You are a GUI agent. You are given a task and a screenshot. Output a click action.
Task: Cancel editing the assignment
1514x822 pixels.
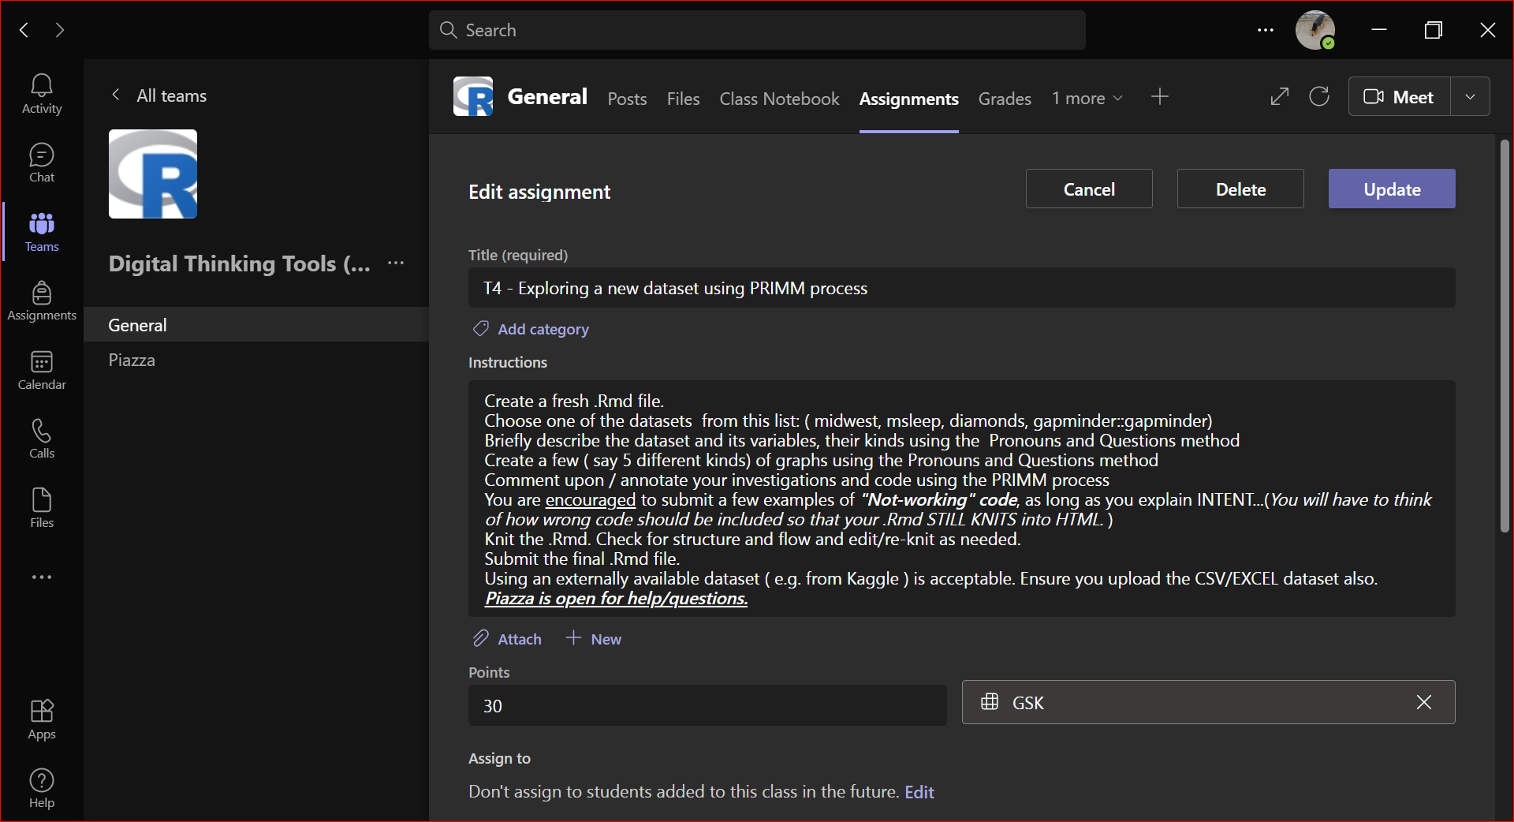pyautogui.click(x=1089, y=189)
